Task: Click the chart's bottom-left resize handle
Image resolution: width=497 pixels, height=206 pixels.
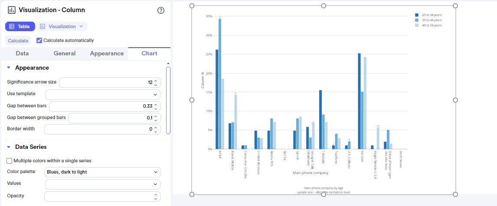Action: pos(192,194)
